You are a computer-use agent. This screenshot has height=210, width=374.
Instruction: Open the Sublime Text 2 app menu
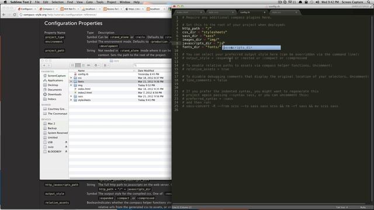coord(21,2)
